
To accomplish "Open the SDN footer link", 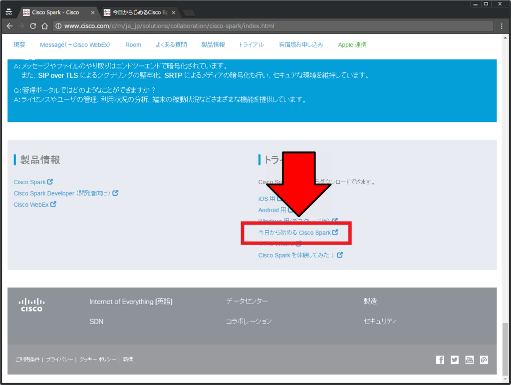I will tap(96, 322).
